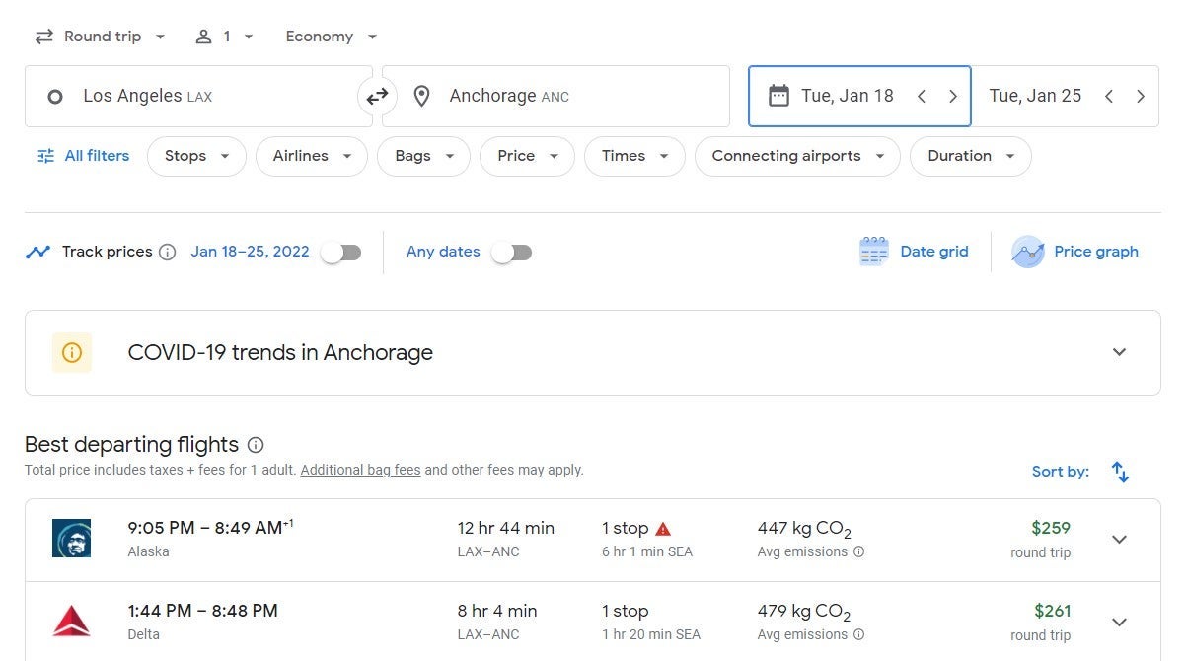1185x661 pixels.
Task: Follow the Additional bag fees link
Action: [x=360, y=470]
